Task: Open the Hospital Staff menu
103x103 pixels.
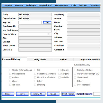Action: pos(45,5)
